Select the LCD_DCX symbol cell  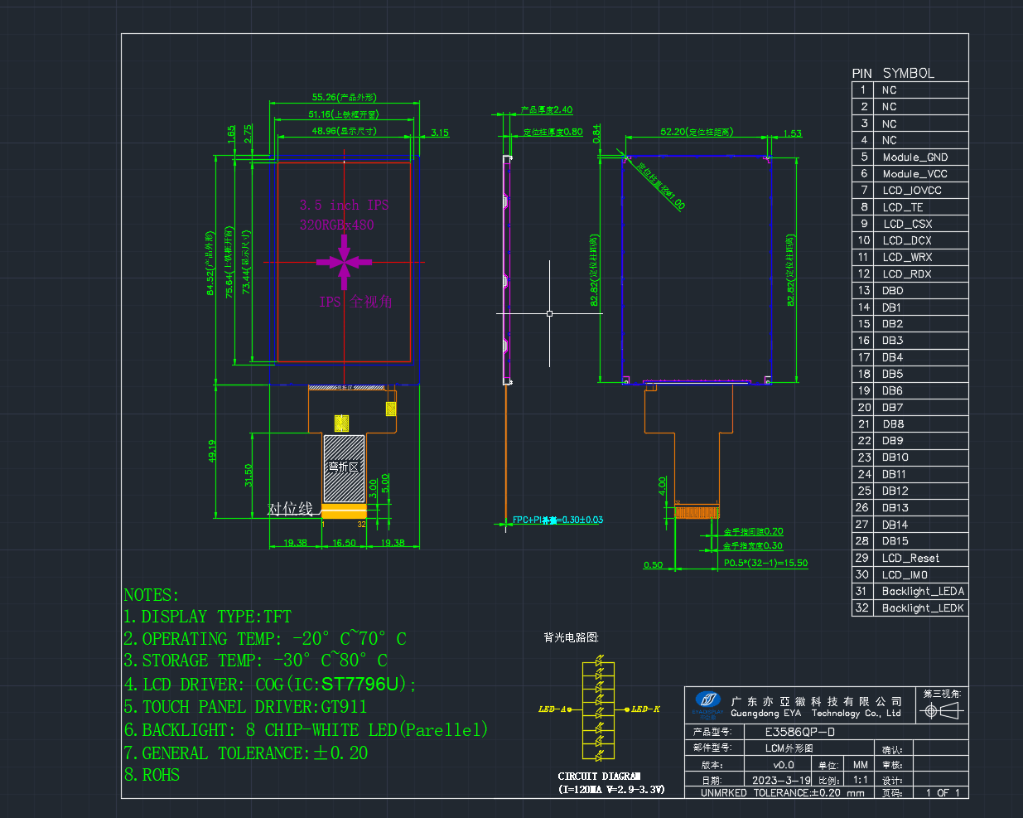coord(921,240)
